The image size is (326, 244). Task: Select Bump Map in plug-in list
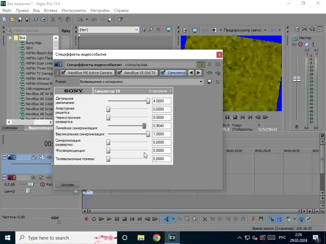(x=33, y=43)
